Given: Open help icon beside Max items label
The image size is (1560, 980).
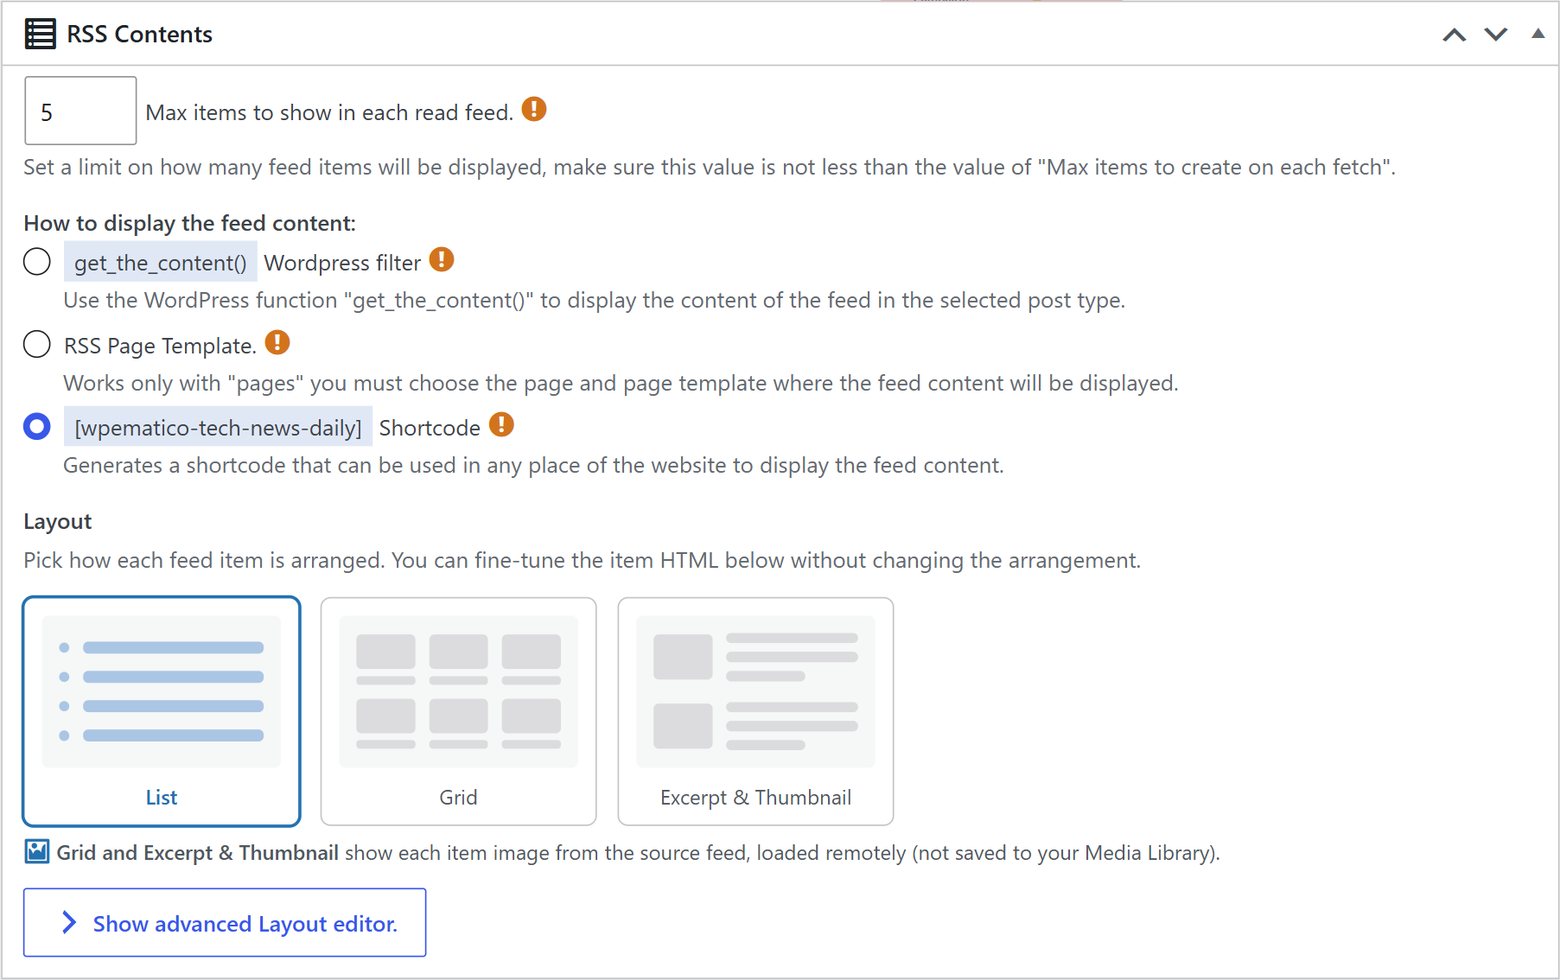Looking at the screenshot, I should 534,109.
